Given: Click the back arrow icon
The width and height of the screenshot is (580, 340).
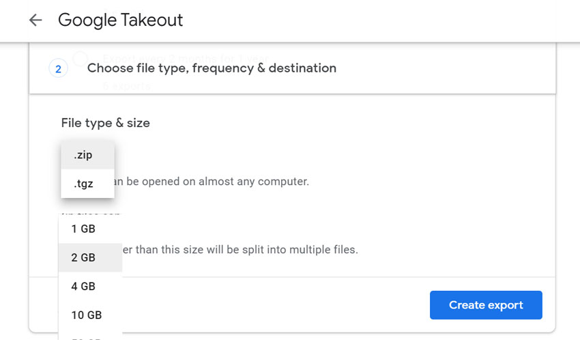Looking at the screenshot, I should (35, 20).
